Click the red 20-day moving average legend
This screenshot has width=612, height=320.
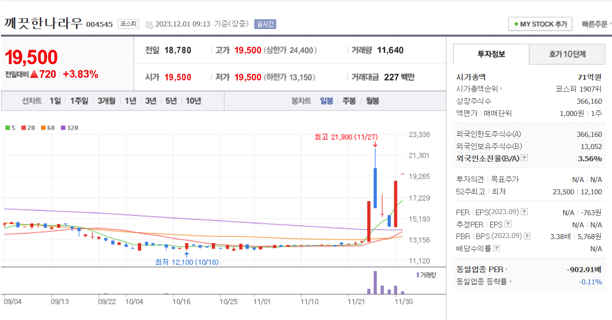(x=28, y=128)
